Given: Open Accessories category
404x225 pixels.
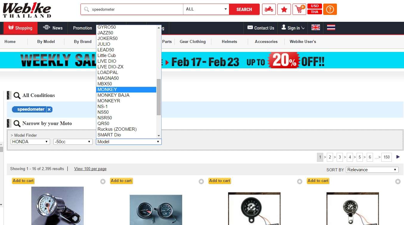Looking at the screenshot, I should pos(266,41).
